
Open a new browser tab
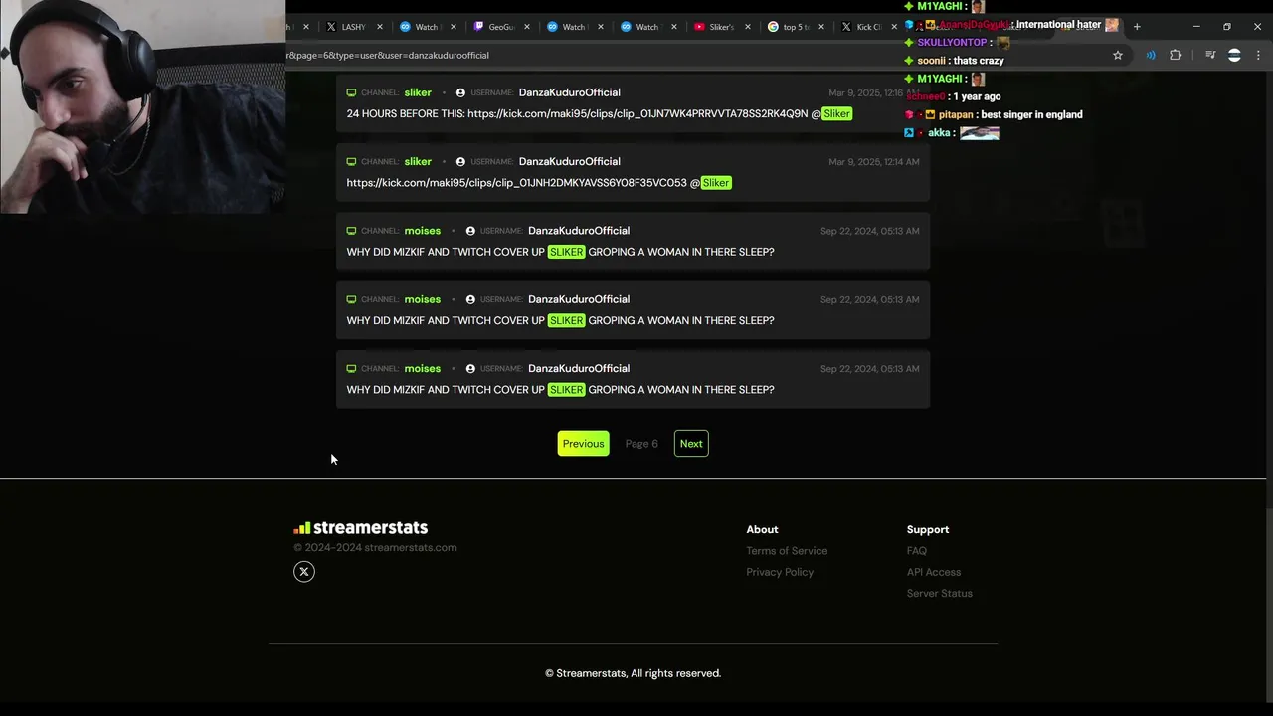click(1137, 27)
